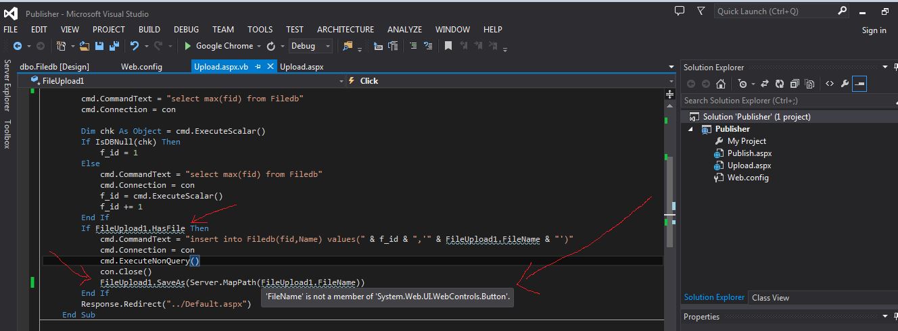The height and width of the screenshot is (331, 898).
Task: Select Upload.aspx in Solution Explorer
Action: [x=749, y=165]
